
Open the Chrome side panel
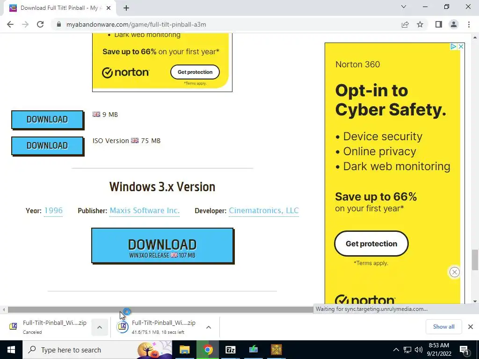(439, 24)
